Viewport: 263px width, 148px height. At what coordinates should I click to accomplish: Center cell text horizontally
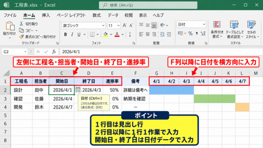148,35
